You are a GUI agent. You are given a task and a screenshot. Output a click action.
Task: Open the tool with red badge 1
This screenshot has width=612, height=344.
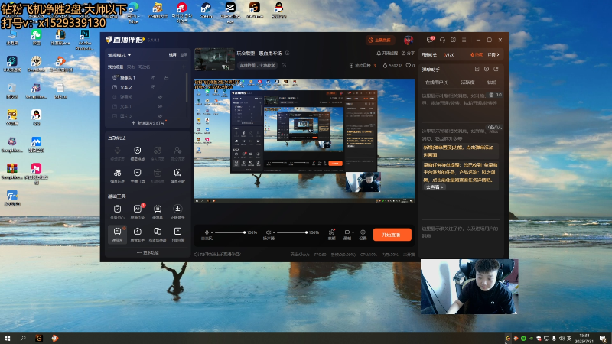[138, 212]
